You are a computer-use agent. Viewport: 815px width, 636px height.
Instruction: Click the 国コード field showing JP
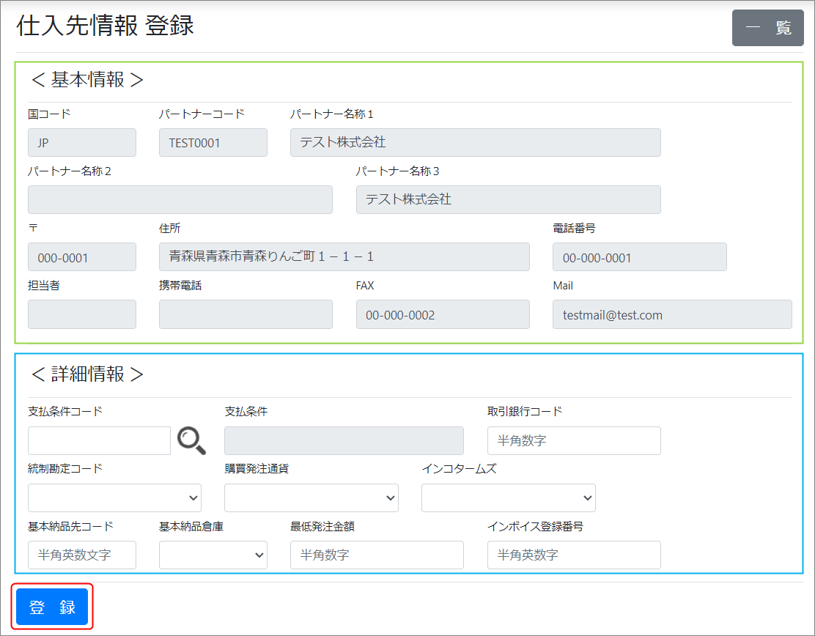coord(82,143)
